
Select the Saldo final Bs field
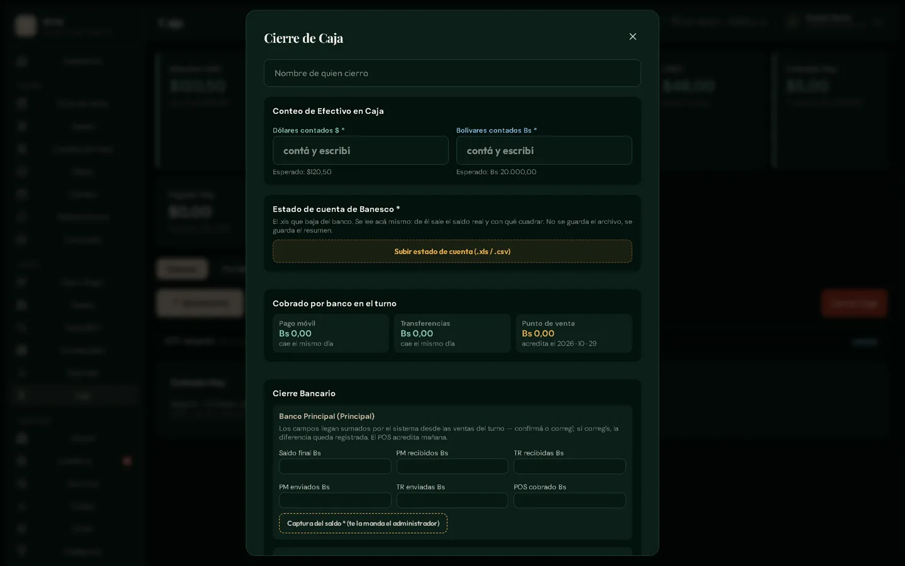(335, 466)
